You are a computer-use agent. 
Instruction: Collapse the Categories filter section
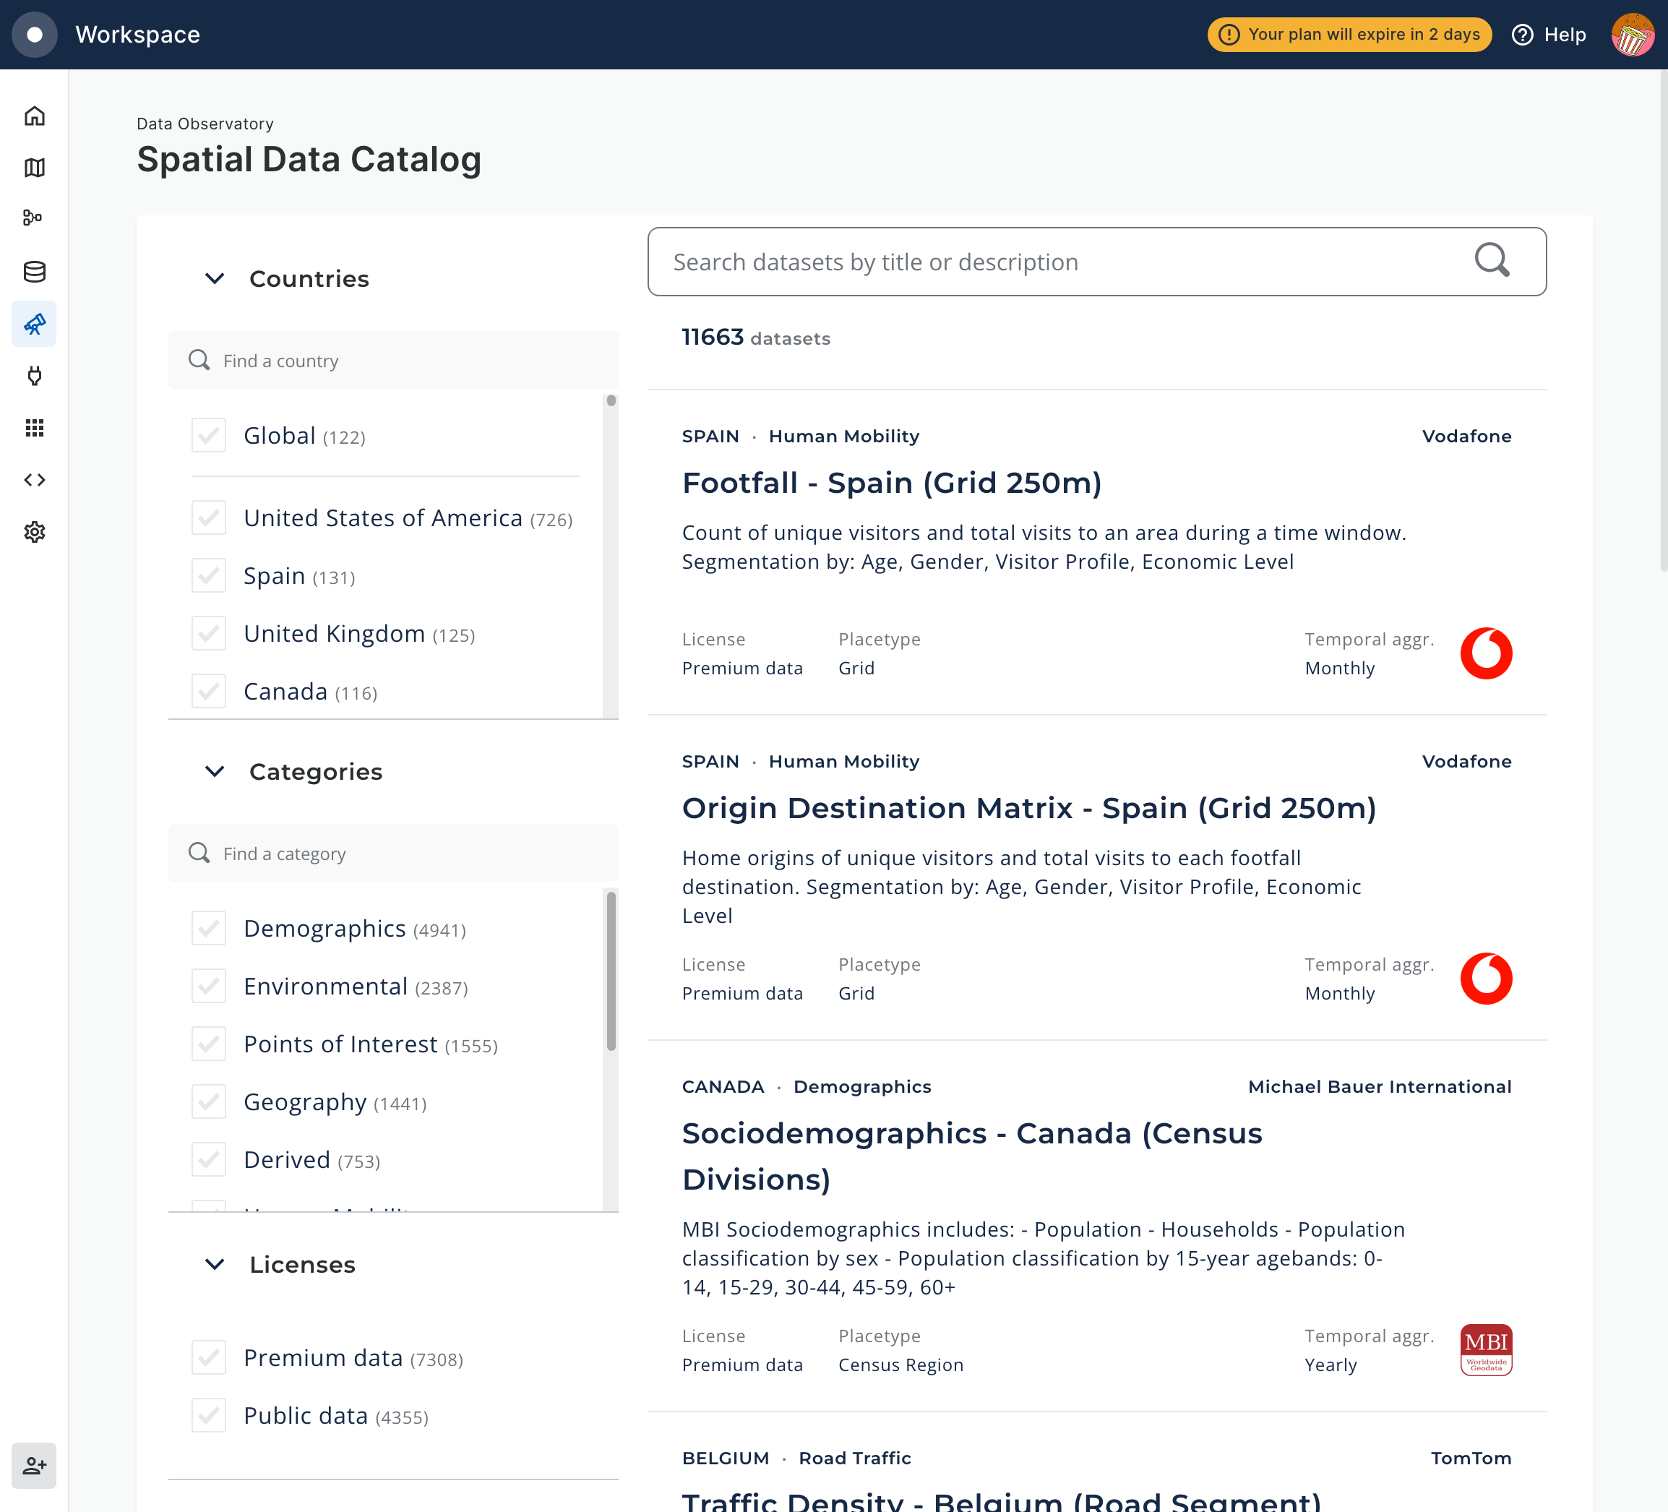click(x=215, y=771)
